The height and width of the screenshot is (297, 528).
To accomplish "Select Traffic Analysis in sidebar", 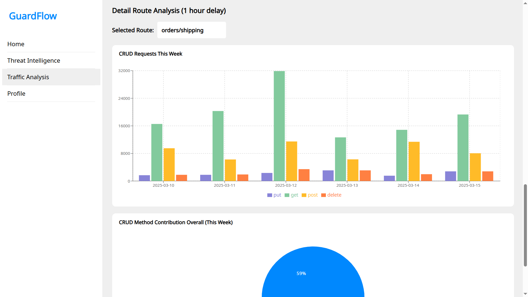I will click(28, 77).
